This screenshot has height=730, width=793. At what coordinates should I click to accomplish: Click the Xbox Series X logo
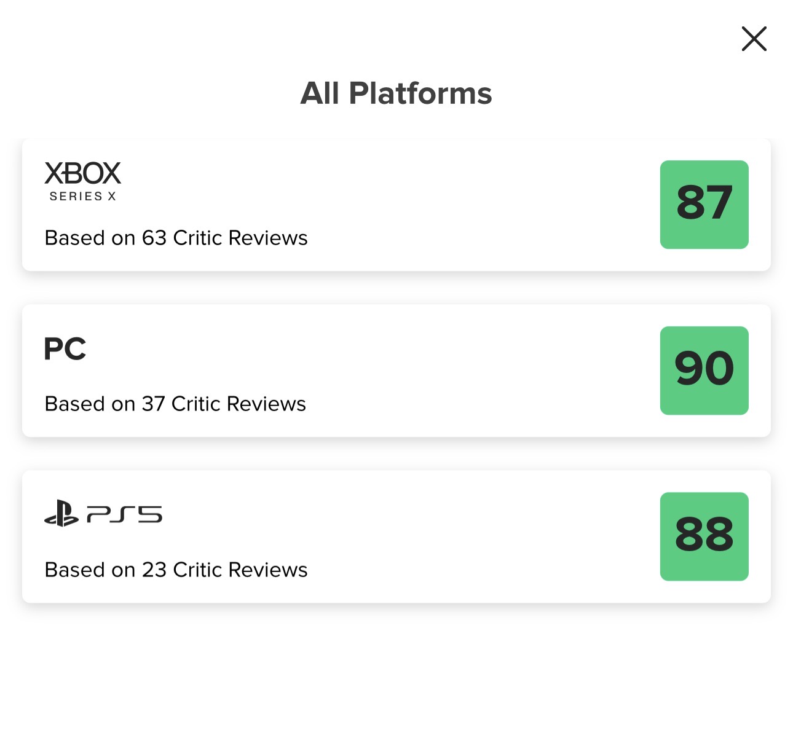coord(83,181)
